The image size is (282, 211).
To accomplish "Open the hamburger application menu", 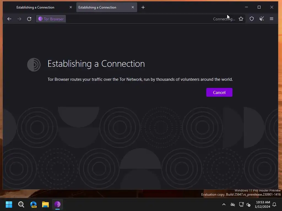I will pyautogui.click(x=272, y=19).
